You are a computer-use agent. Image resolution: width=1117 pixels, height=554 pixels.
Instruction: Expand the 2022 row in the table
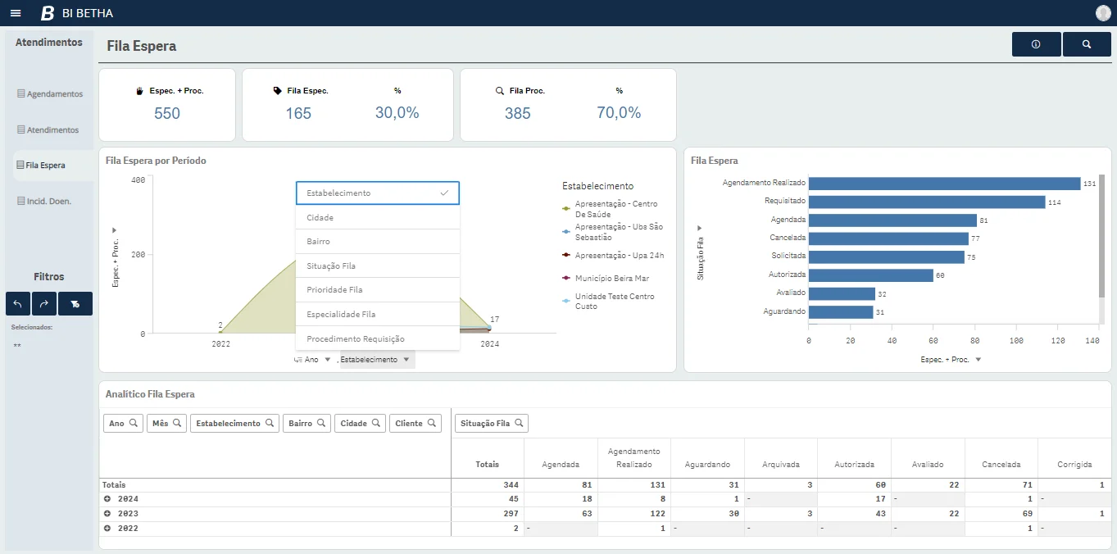[107, 529]
